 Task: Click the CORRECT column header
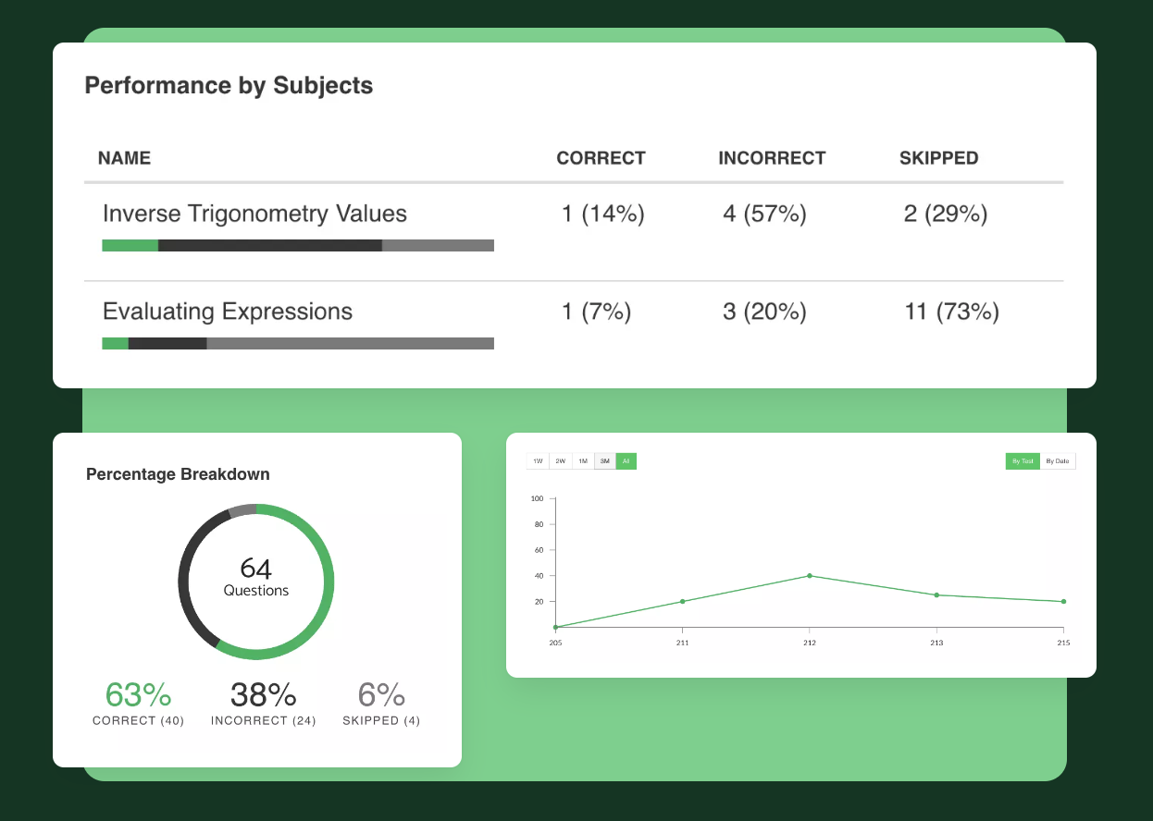coord(601,158)
